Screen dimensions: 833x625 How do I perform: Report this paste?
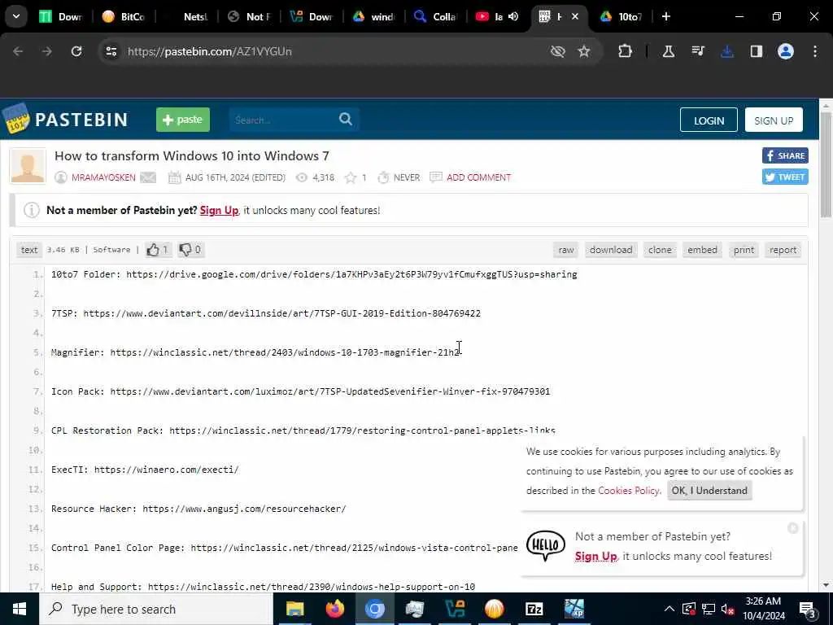(x=783, y=250)
